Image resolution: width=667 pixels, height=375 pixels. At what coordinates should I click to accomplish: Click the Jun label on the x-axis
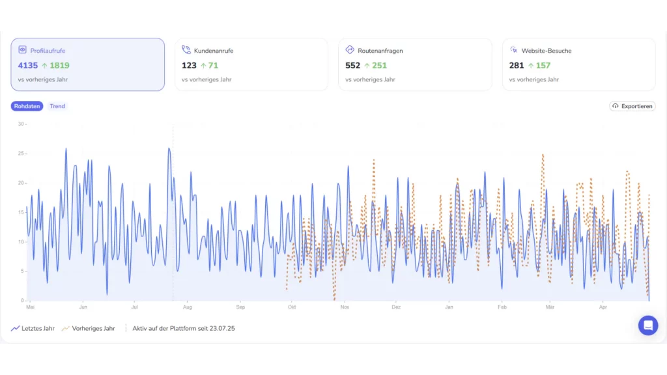83,307
